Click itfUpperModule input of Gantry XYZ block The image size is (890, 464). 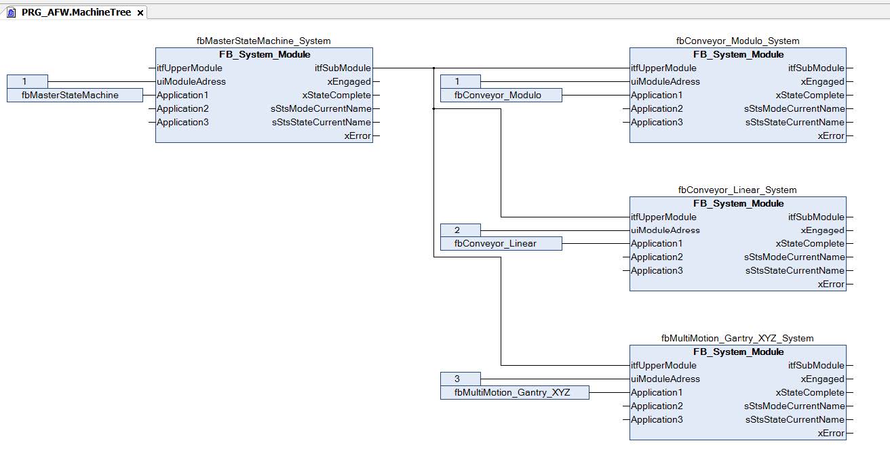[663, 366]
